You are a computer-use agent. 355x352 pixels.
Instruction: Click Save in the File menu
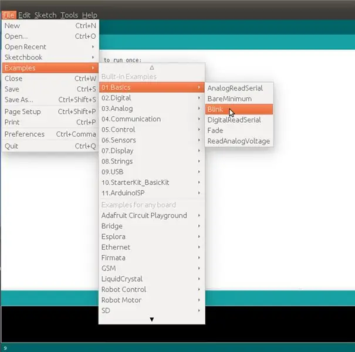[x=50, y=89]
